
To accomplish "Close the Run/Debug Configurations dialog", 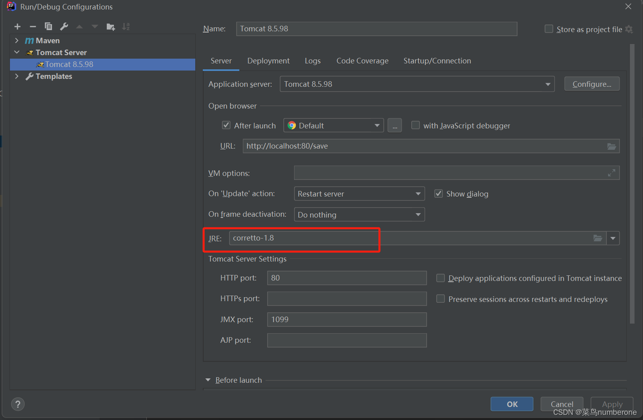I will (x=628, y=6).
